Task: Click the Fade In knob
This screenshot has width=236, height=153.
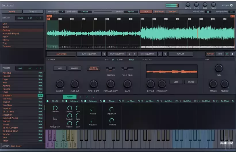Action: (60, 84)
